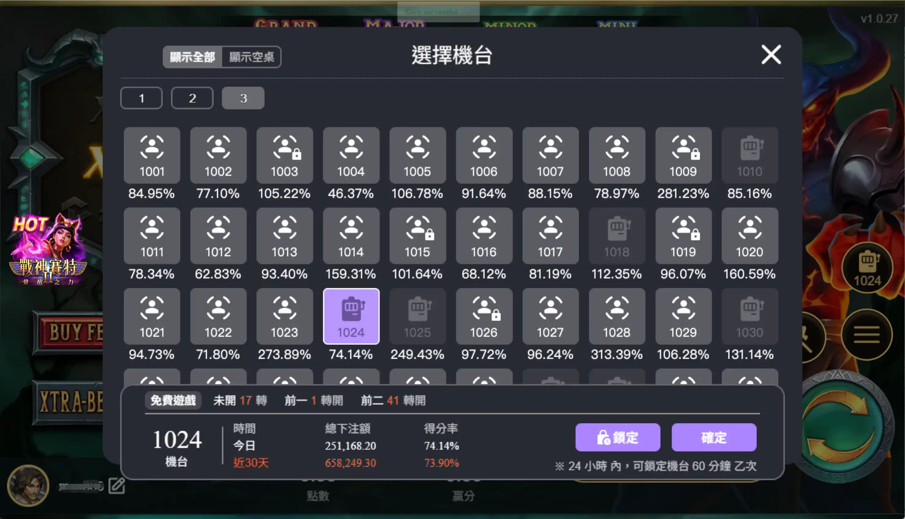Open the hamburger menu button
The image size is (905, 519).
point(867,335)
